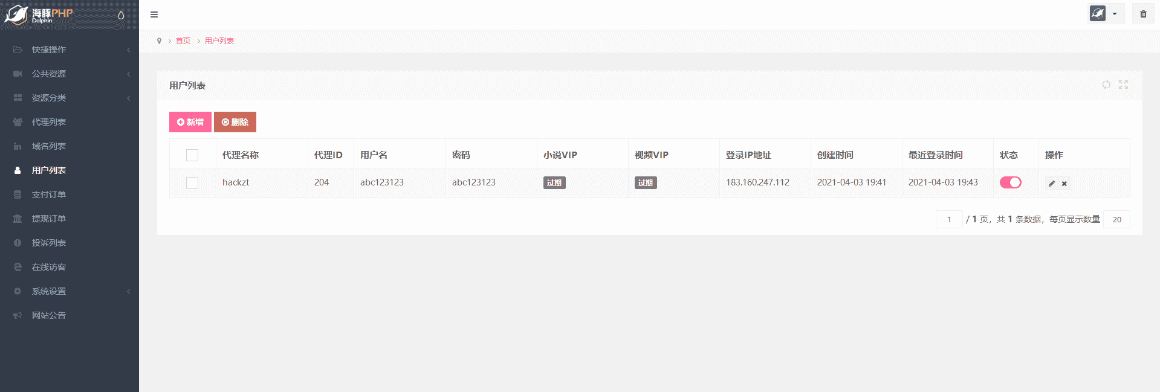The image size is (1160, 392).
Task: Open 提现订单 in sidebar
Action: click(x=70, y=219)
